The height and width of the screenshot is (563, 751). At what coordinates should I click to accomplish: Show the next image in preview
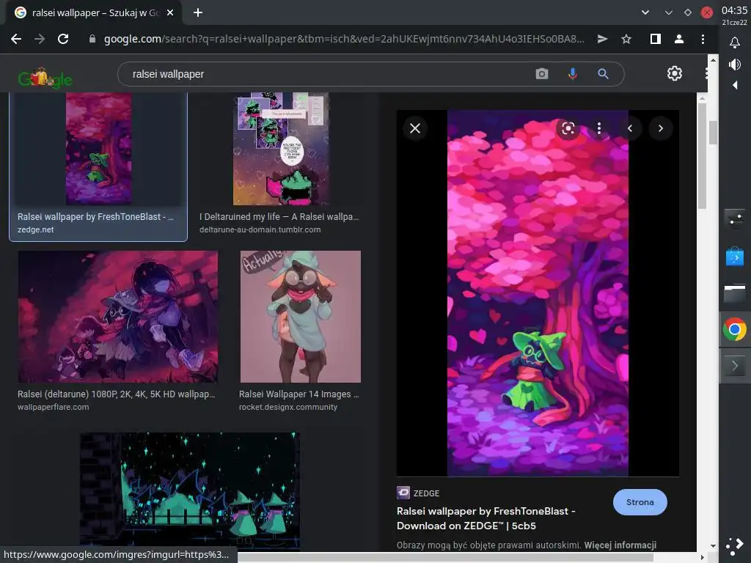pos(661,128)
